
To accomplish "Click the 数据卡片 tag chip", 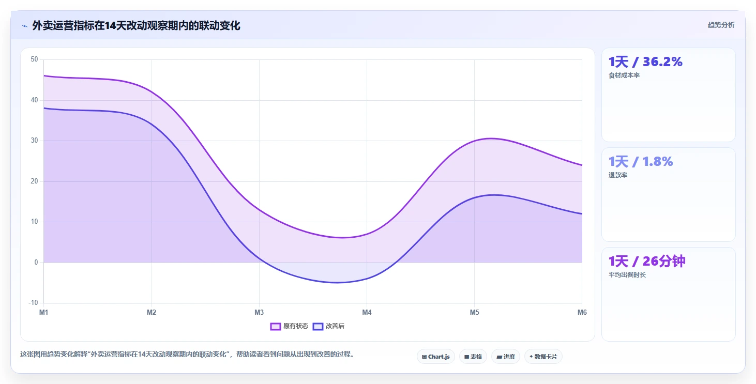I will point(543,357).
